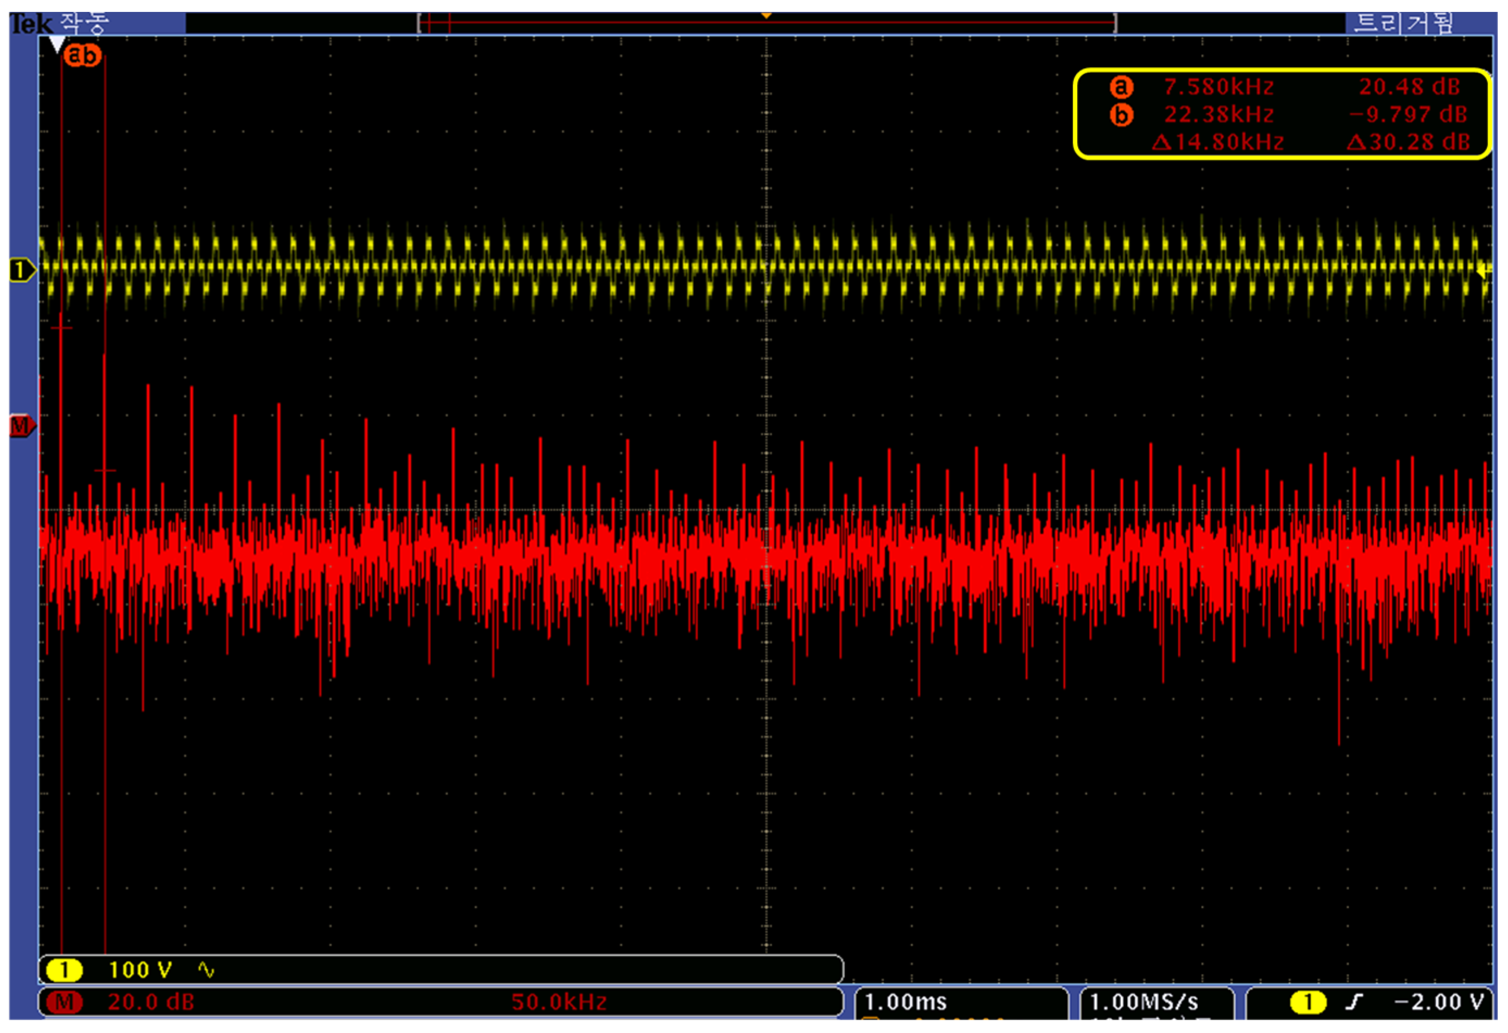Select the orange cursor 'a' label badge

[74, 55]
